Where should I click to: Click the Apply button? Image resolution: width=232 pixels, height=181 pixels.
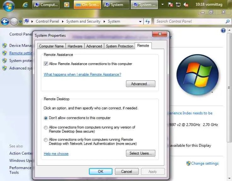[153, 171]
